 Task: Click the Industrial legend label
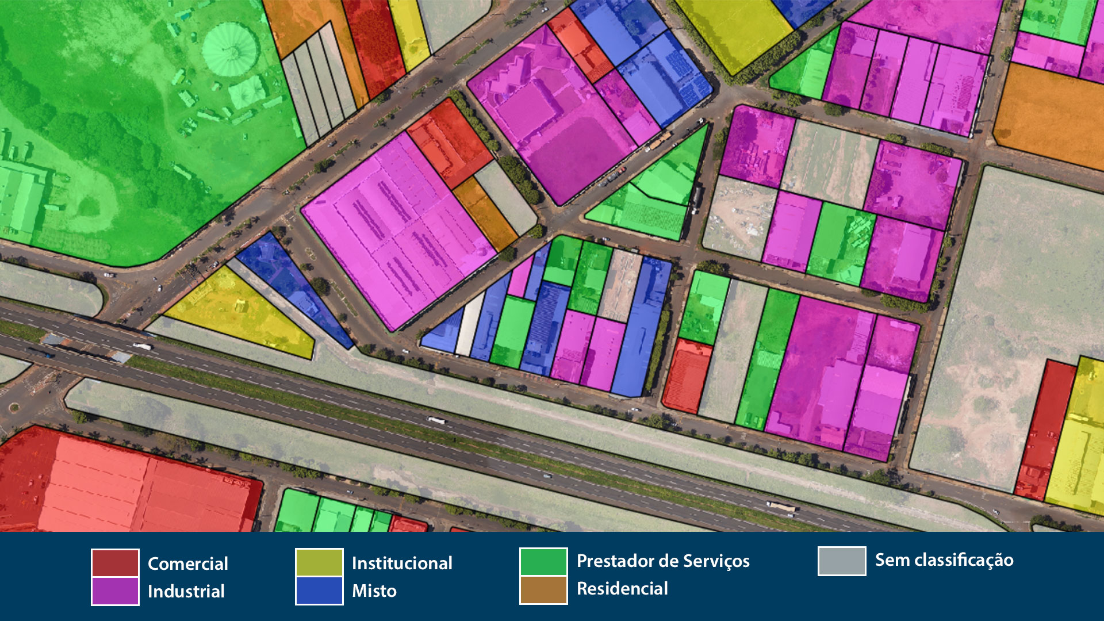click(186, 591)
